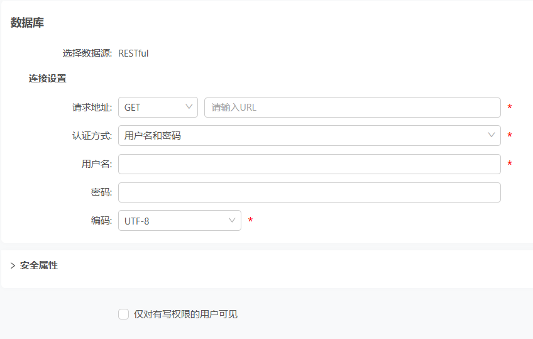Focus the 用户名 input field

pos(309,164)
